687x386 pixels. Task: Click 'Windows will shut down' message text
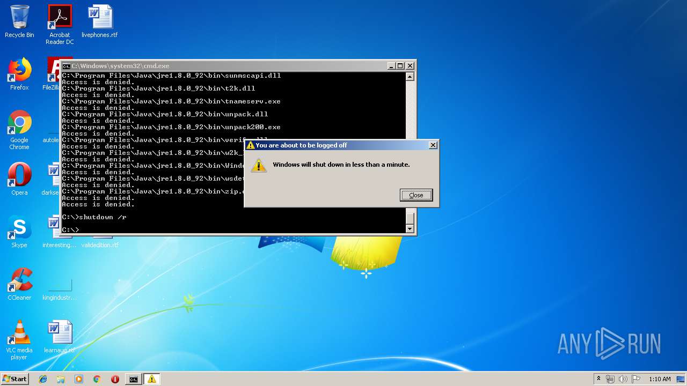click(x=341, y=165)
